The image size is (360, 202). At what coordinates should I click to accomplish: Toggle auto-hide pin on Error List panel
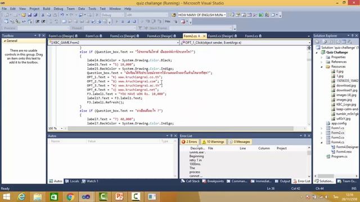point(305,136)
